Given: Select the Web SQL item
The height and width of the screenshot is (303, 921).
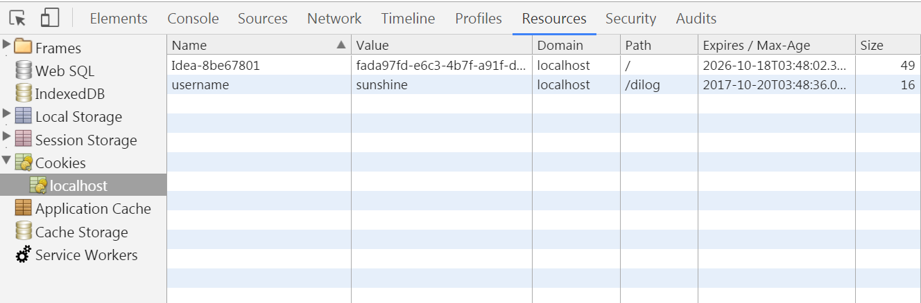Looking at the screenshot, I should tap(64, 71).
